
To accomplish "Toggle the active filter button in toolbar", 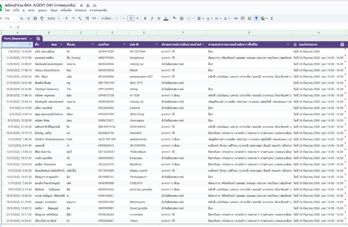I will point(256,18).
